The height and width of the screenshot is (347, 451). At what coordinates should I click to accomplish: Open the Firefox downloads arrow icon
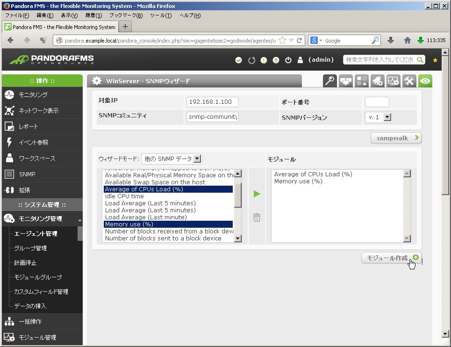point(391,40)
